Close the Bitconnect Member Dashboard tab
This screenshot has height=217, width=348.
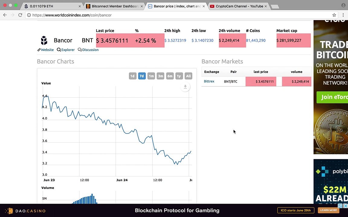pyautogui.click(x=142, y=6)
